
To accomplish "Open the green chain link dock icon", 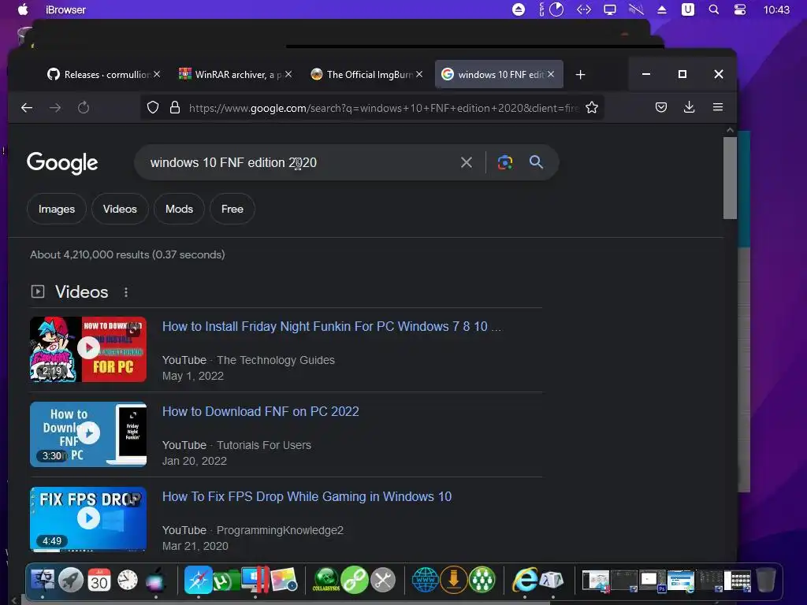I will tap(355, 580).
